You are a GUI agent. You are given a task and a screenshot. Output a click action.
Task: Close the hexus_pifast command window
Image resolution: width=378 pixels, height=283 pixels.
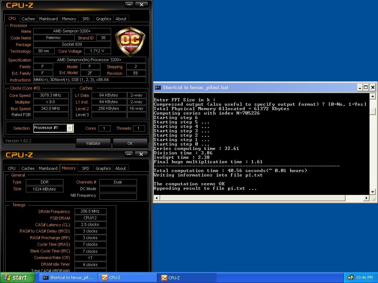372,88
